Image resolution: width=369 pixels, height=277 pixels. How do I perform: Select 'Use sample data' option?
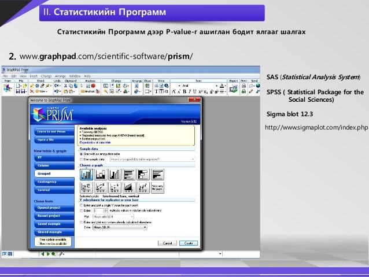pos(93,160)
